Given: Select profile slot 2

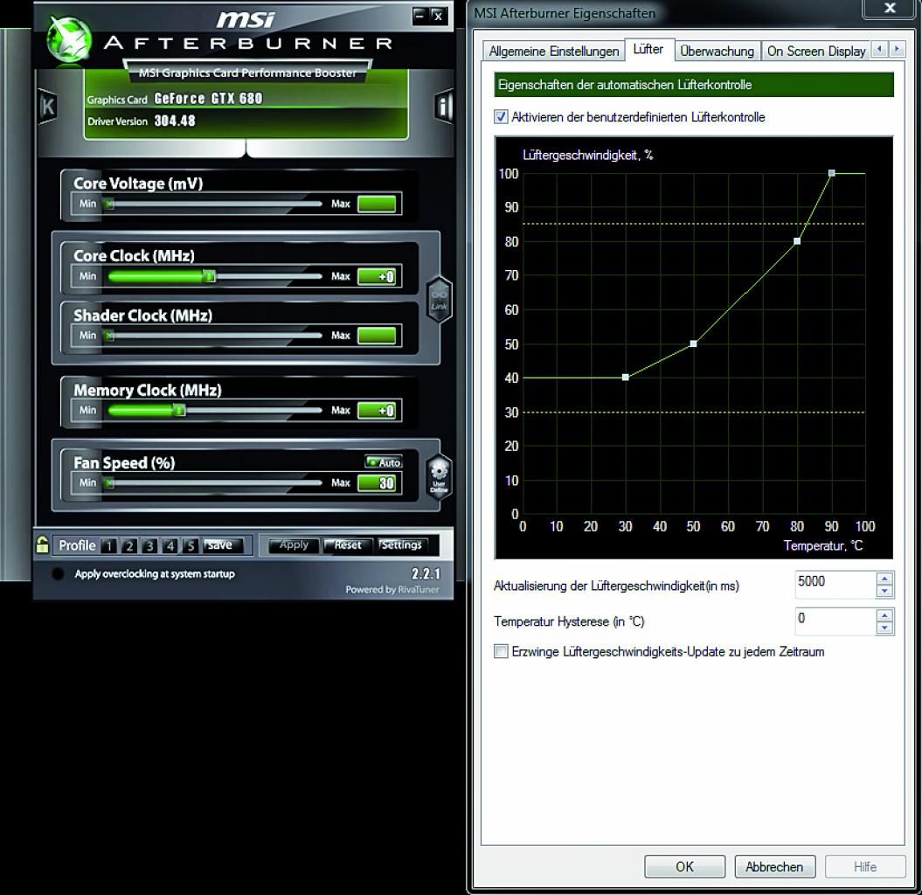Looking at the screenshot, I should pos(129,545).
